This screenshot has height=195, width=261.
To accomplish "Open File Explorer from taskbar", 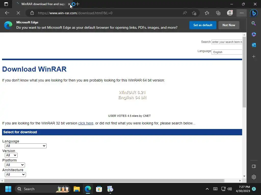I will 77,189.
